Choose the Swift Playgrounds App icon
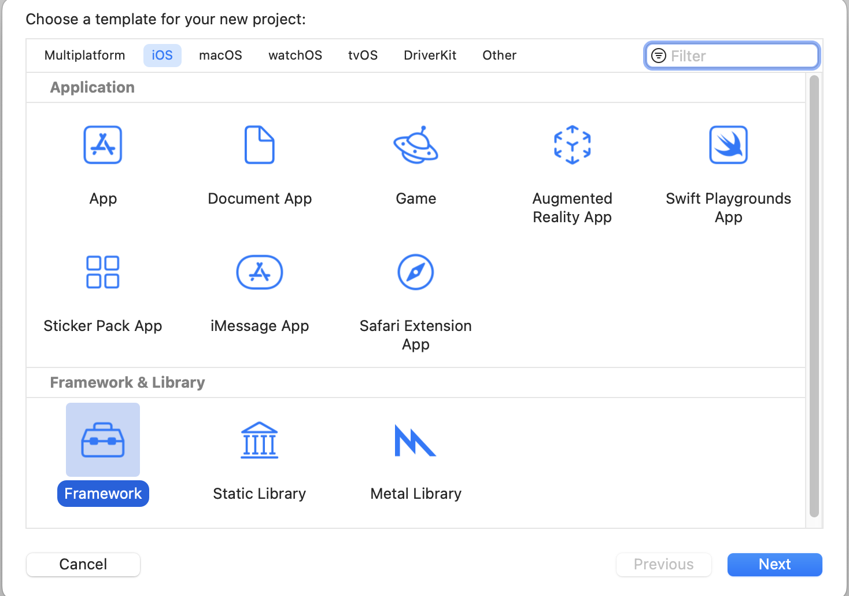 (729, 145)
